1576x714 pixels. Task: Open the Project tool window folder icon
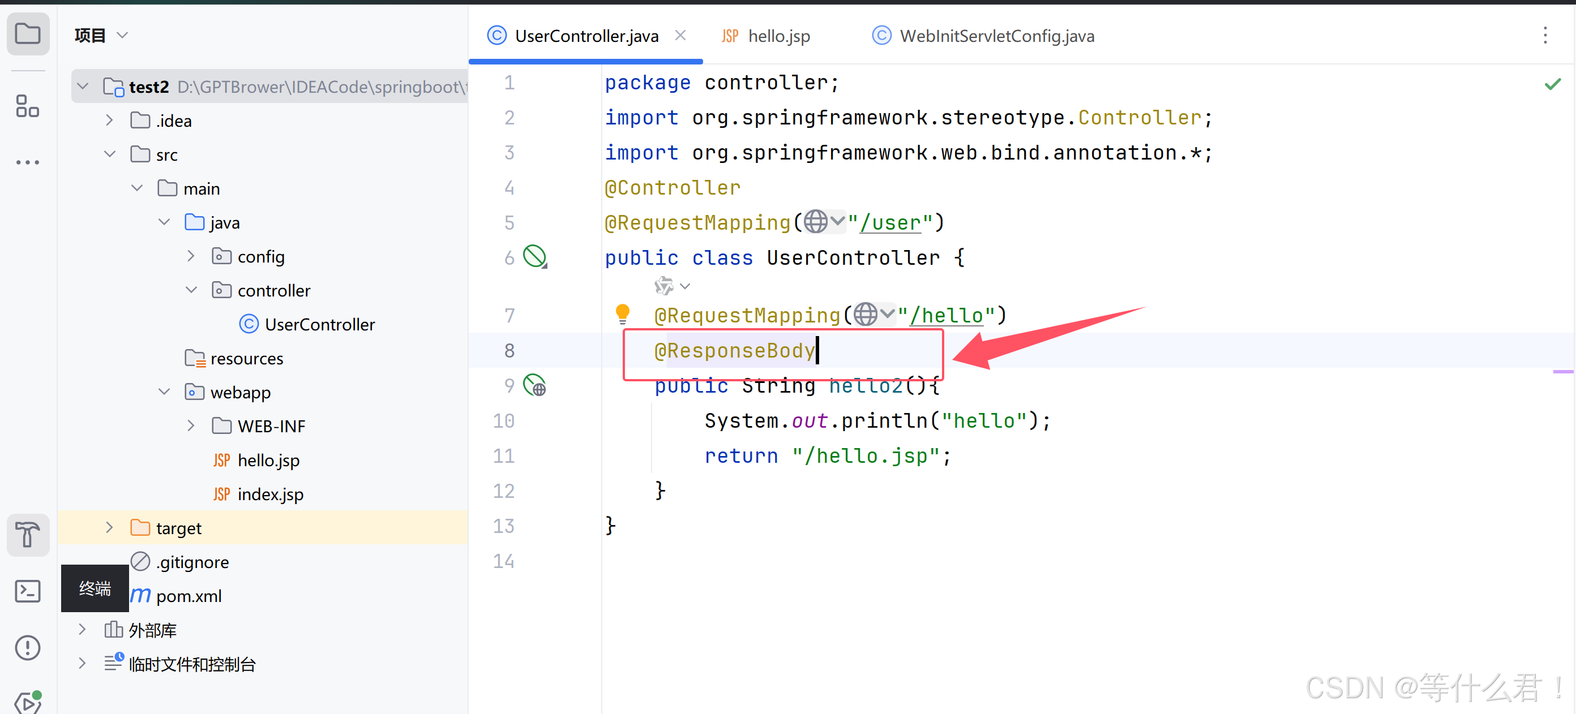click(x=28, y=35)
